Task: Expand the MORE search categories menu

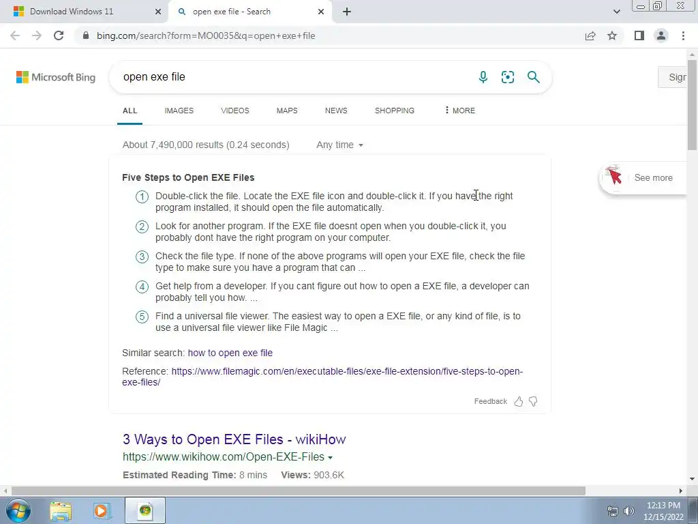Action: 460,111
